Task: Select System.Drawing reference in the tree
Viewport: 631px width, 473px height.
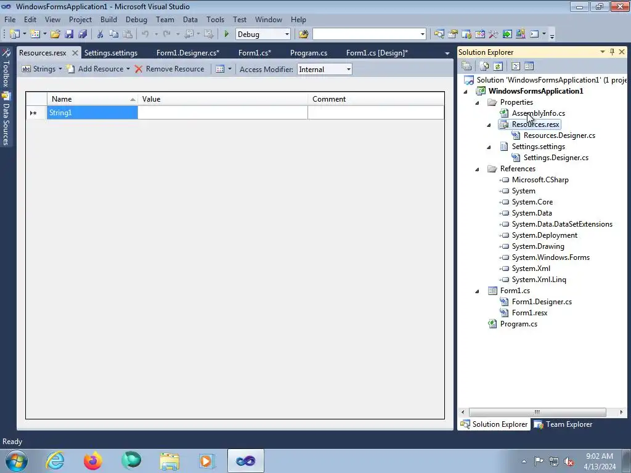Action: click(538, 246)
